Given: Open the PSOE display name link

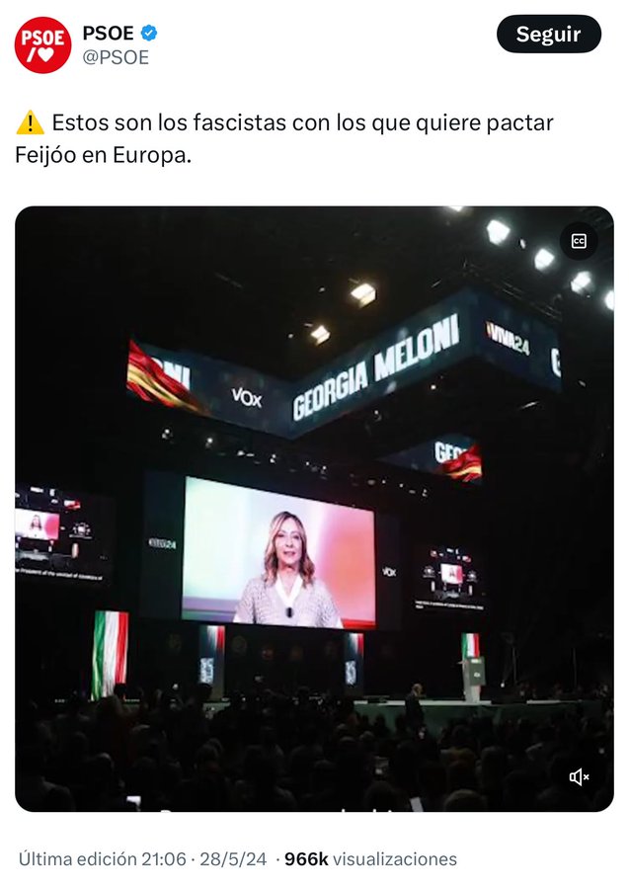Looking at the screenshot, I should 109,34.
